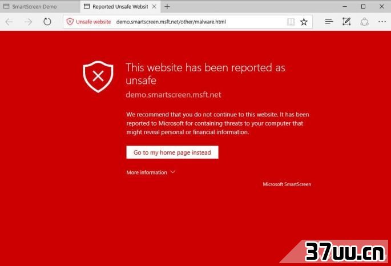Open the Hub lines icon

[x=329, y=22]
